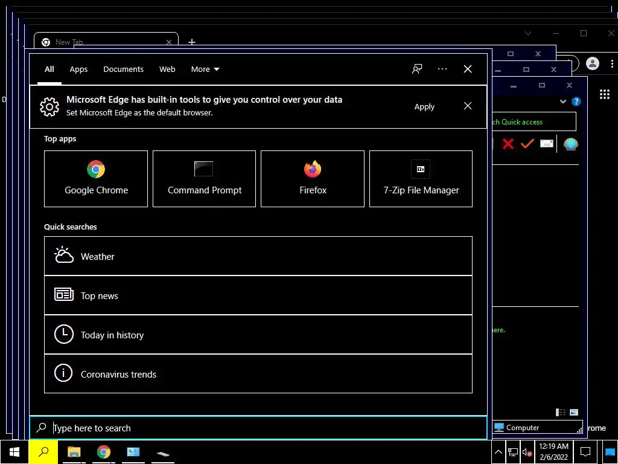Select the Chrome New Tab tab

(106, 42)
